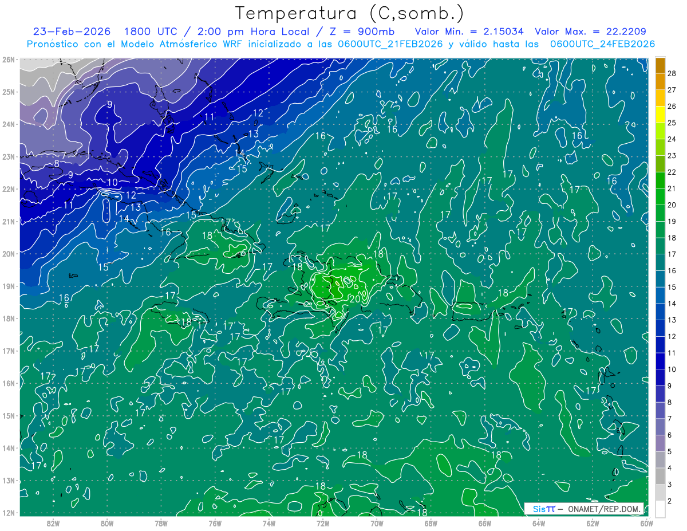Click the '10' contour label on the map
Screen dimensions: 687x531
[112, 183]
